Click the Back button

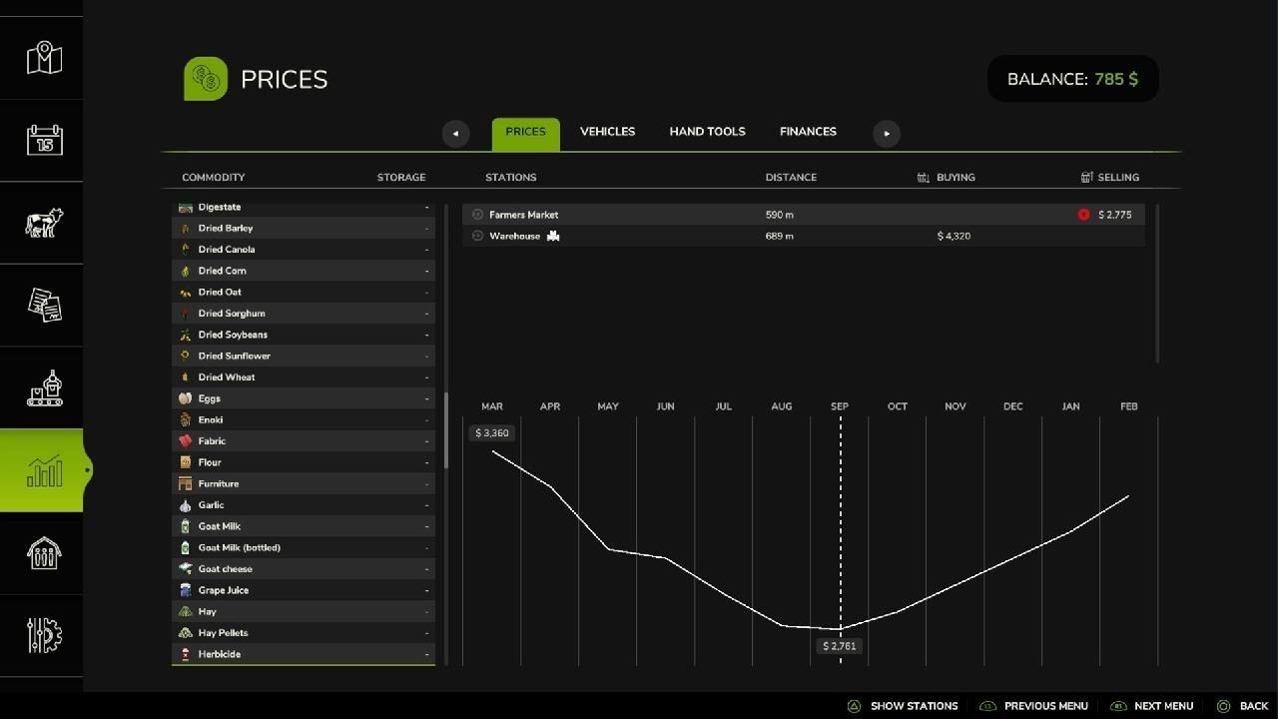[1243, 706]
